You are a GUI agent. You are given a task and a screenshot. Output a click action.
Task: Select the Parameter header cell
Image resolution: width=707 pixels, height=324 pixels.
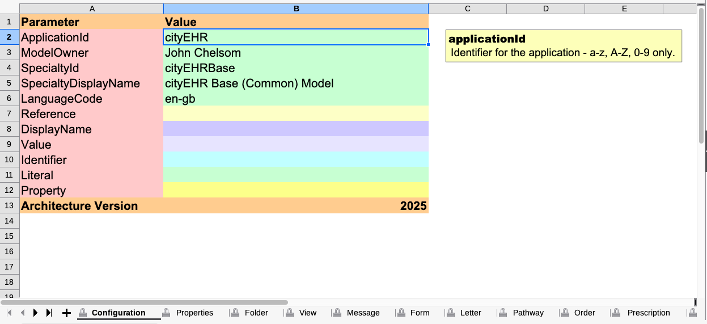click(x=92, y=22)
